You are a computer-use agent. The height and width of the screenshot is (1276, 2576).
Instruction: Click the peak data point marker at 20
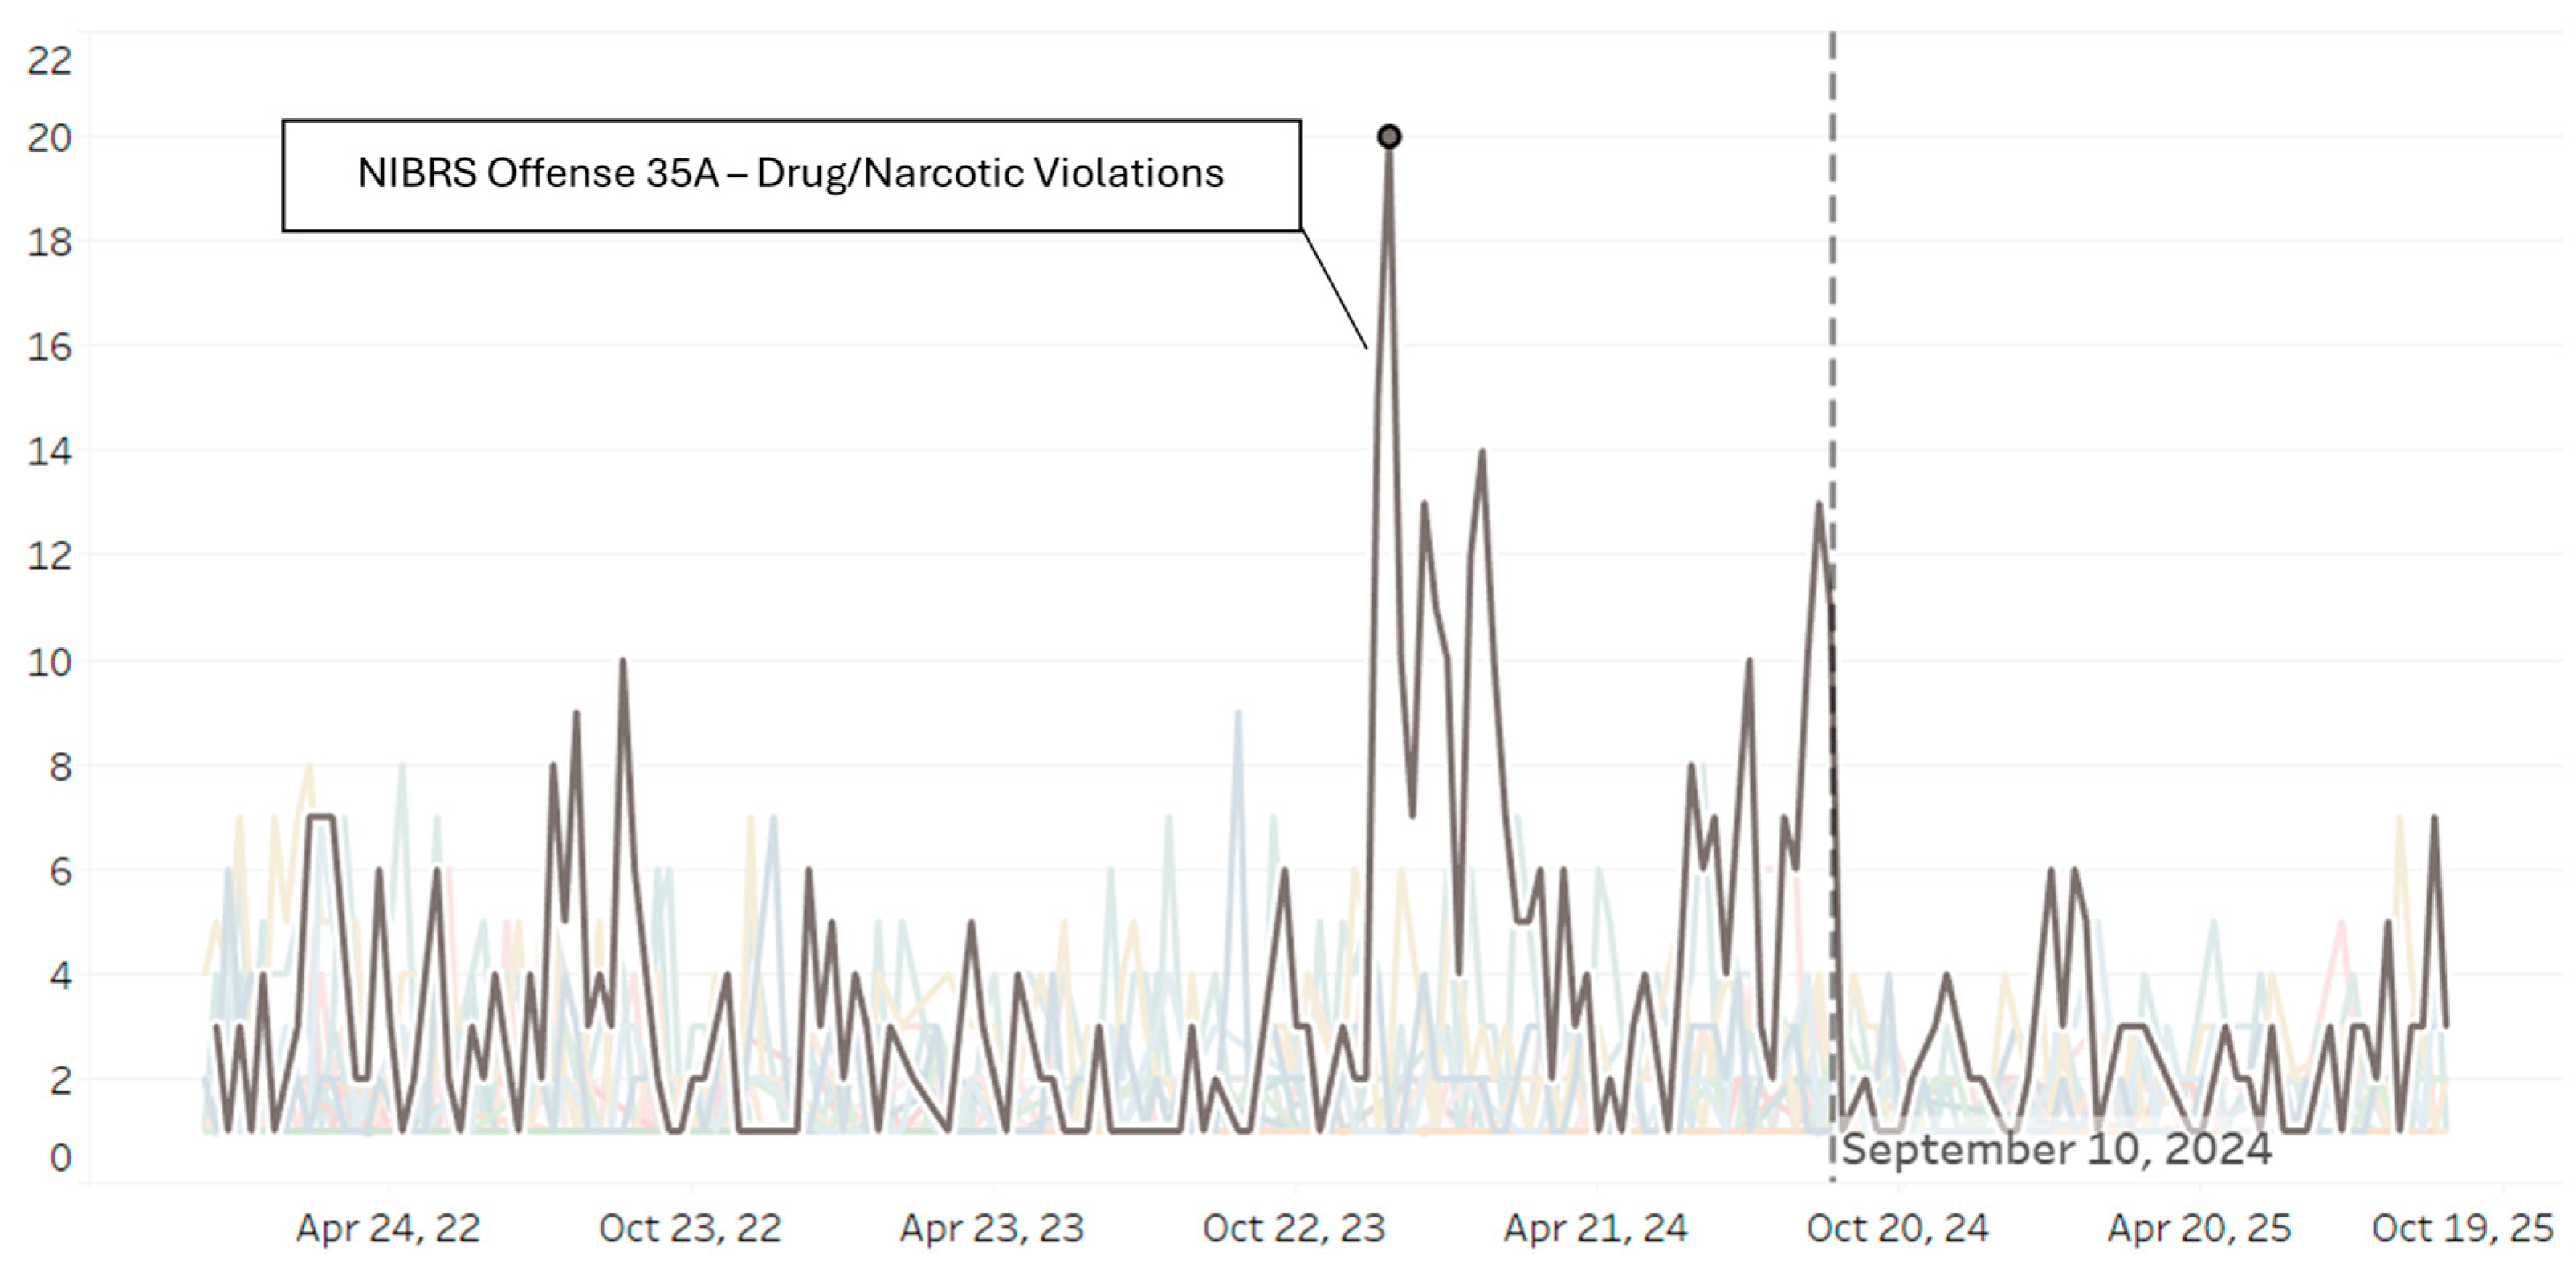[x=1388, y=136]
